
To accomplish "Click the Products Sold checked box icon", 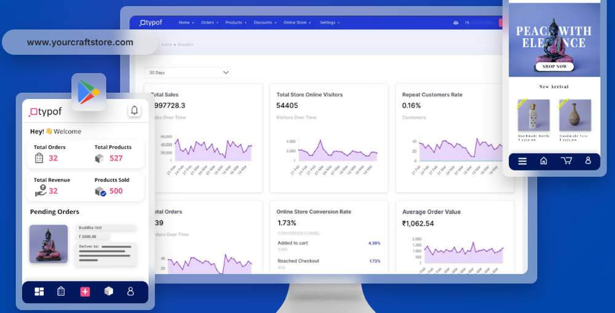I will pyautogui.click(x=100, y=191).
